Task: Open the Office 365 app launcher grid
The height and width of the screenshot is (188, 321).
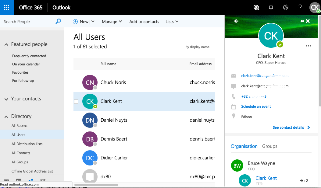Action: 6,8
